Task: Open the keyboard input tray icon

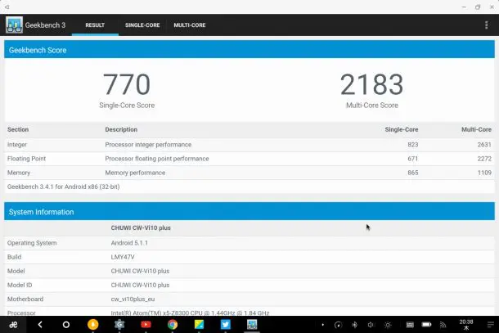Action: [410, 325]
